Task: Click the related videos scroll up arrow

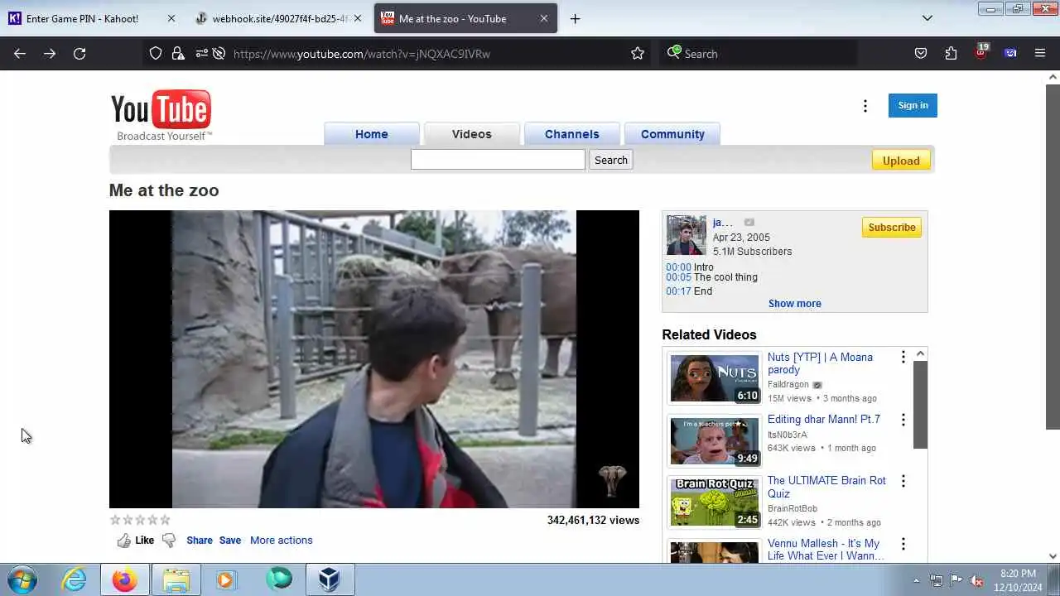Action: click(920, 354)
